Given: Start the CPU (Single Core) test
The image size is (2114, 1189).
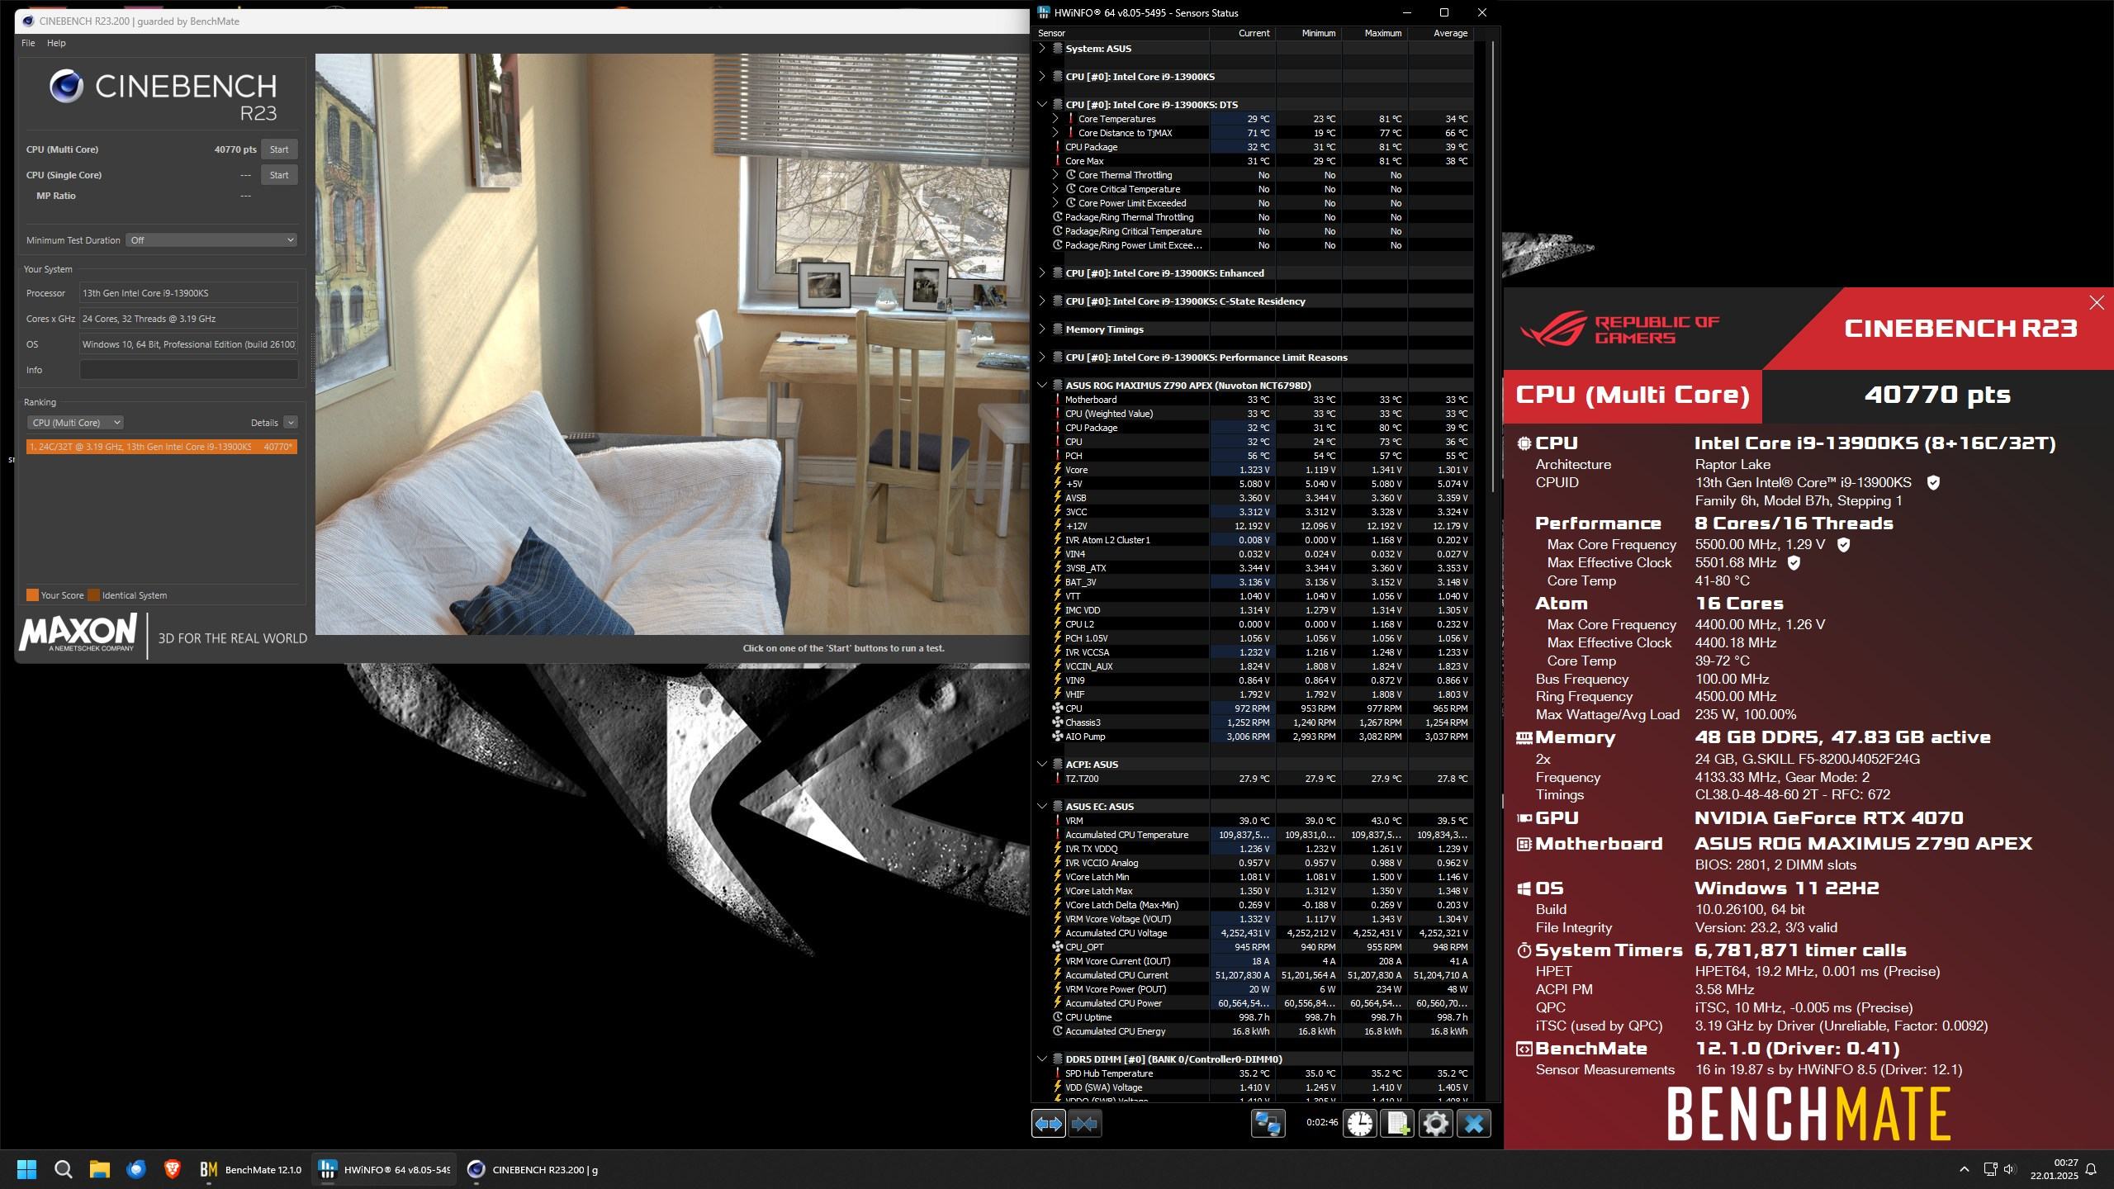Looking at the screenshot, I should (279, 175).
